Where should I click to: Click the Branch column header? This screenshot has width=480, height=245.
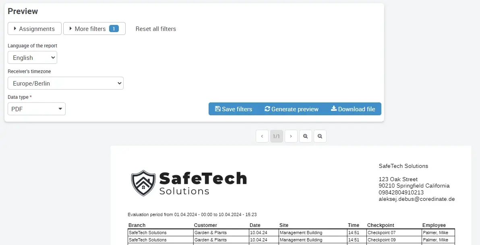click(x=137, y=225)
